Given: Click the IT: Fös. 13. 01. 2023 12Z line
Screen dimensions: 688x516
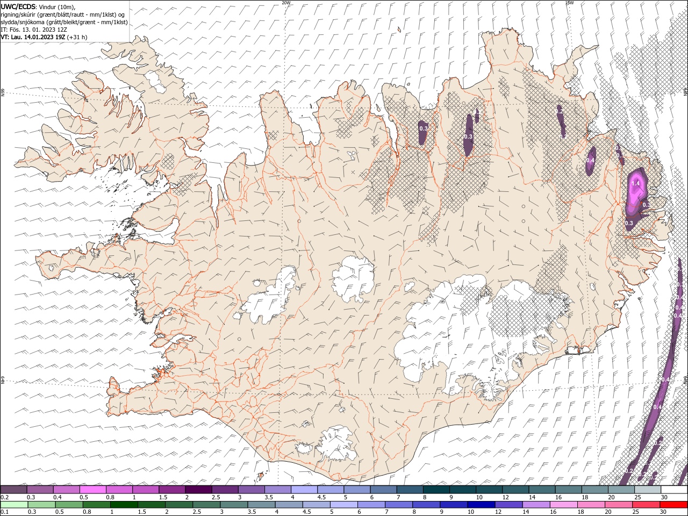Looking at the screenshot, I should pyautogui.click(x=34, y=30).
